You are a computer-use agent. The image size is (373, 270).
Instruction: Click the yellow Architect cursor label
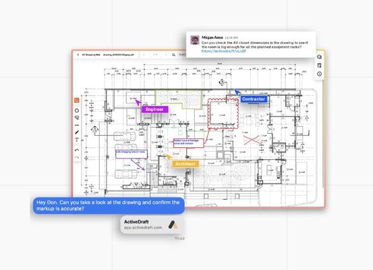185,164
